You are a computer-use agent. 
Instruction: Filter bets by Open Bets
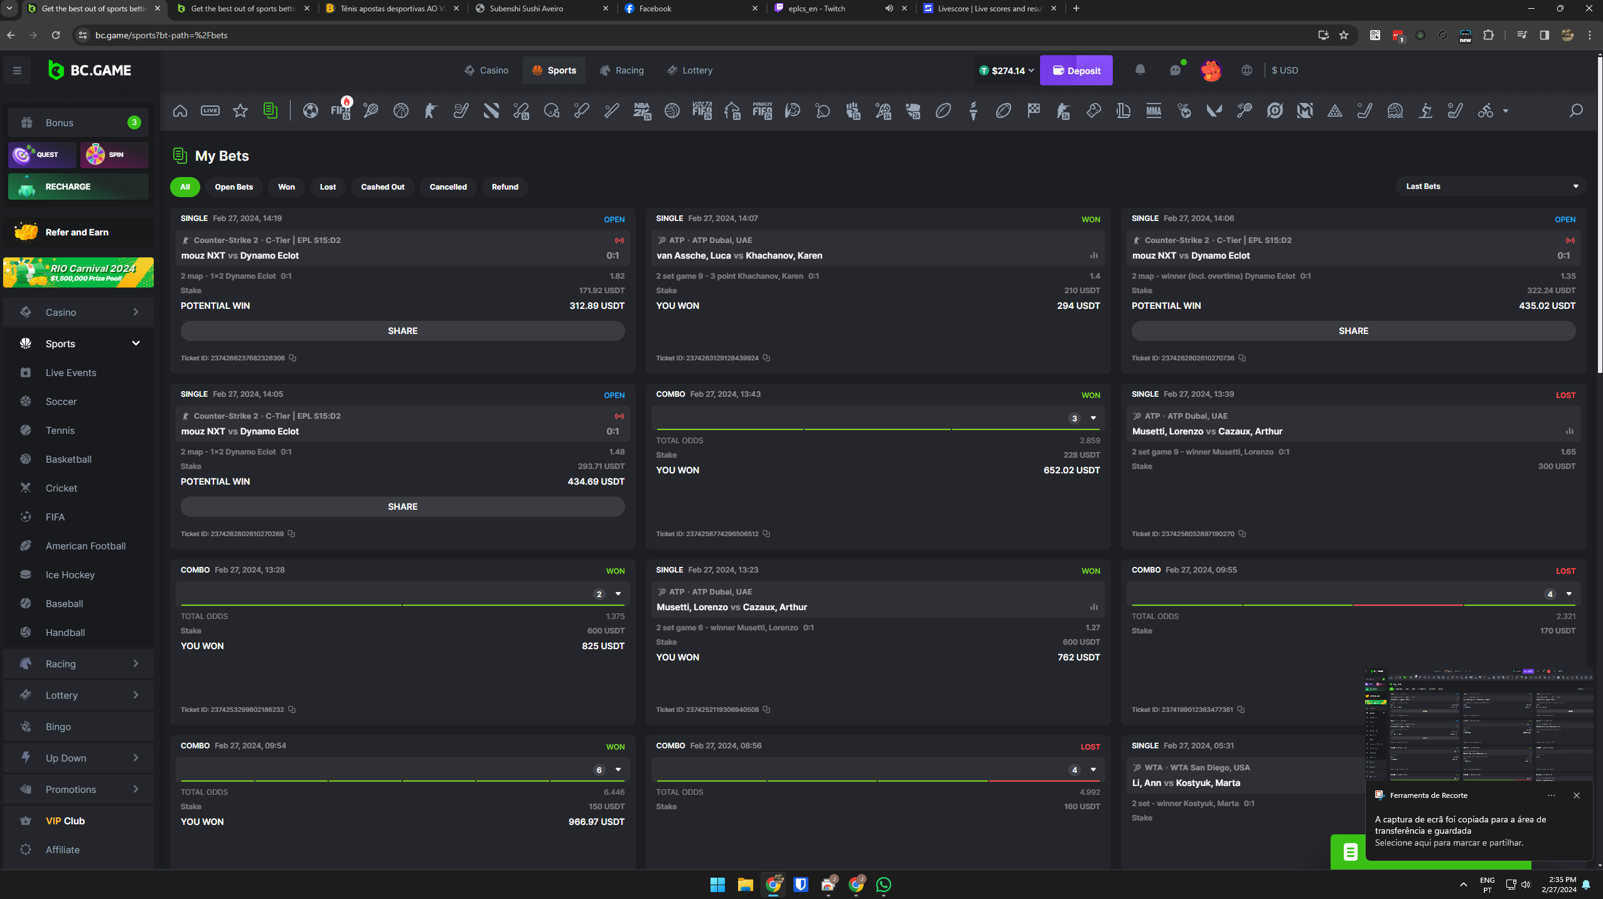tap(234, 187)
